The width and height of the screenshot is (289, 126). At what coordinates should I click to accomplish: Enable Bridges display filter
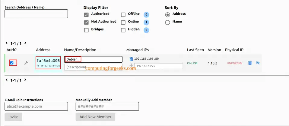pyautogui.click(x=86, y=30)
